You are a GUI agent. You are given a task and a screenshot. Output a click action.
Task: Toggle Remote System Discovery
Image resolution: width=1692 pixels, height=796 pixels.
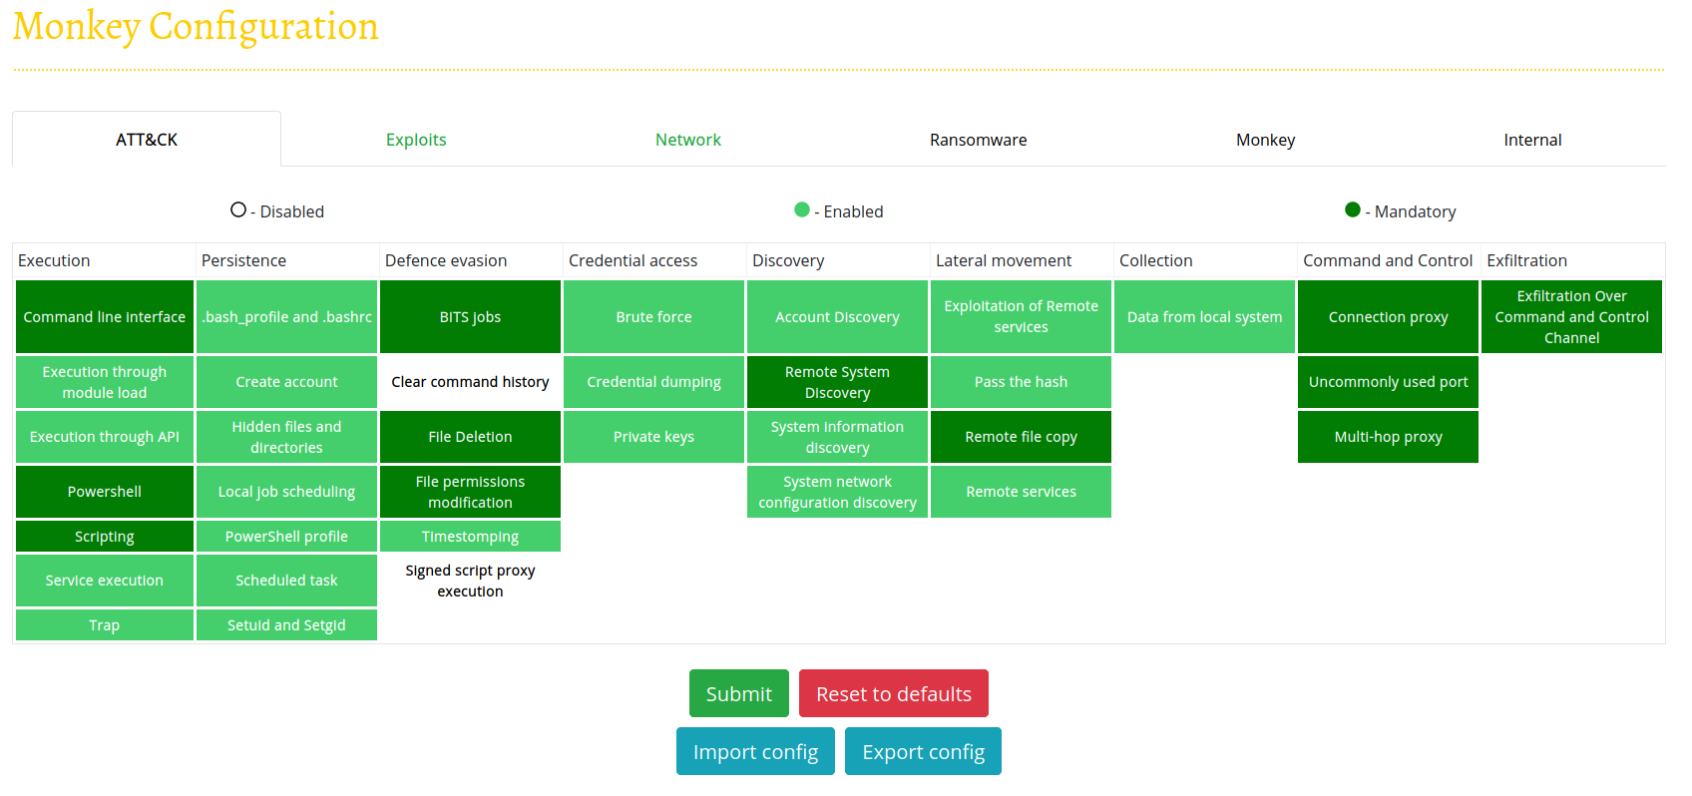point(837,382)
